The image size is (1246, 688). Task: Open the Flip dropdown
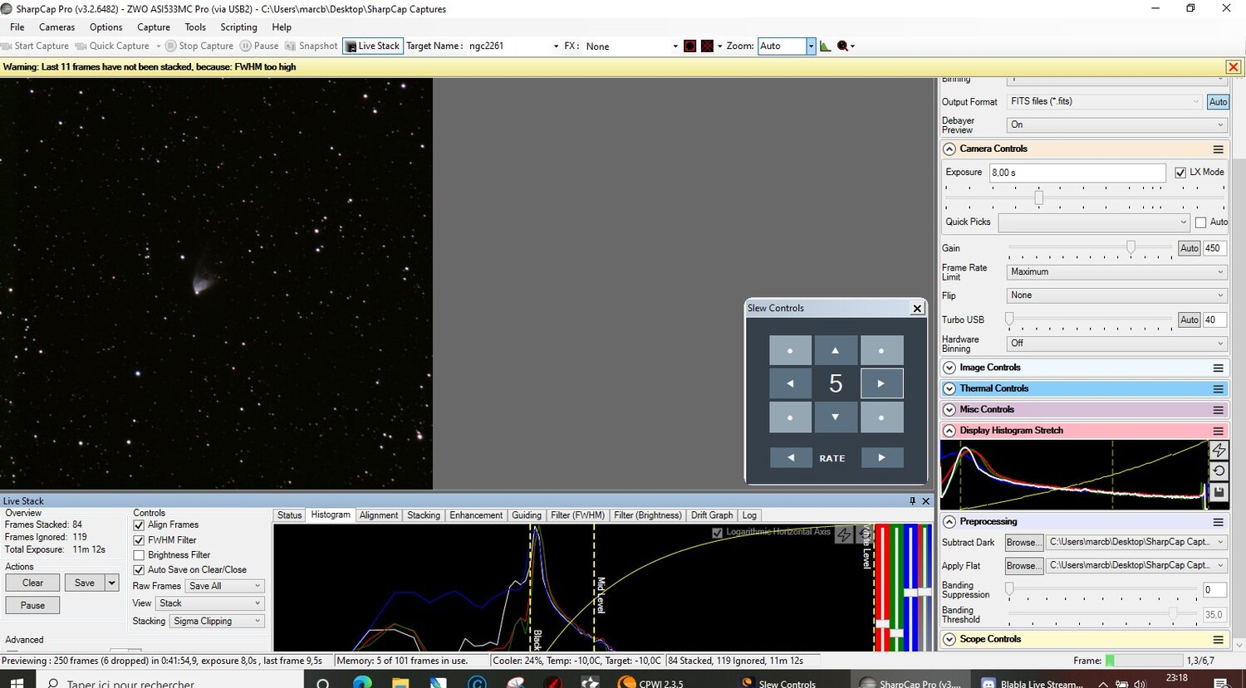[x=1116, y=295]
